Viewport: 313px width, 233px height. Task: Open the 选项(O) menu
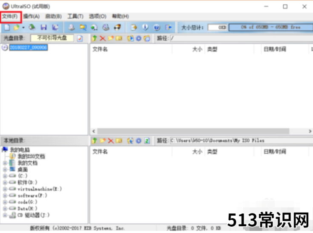pyautogui.click(x=98, y=16)
